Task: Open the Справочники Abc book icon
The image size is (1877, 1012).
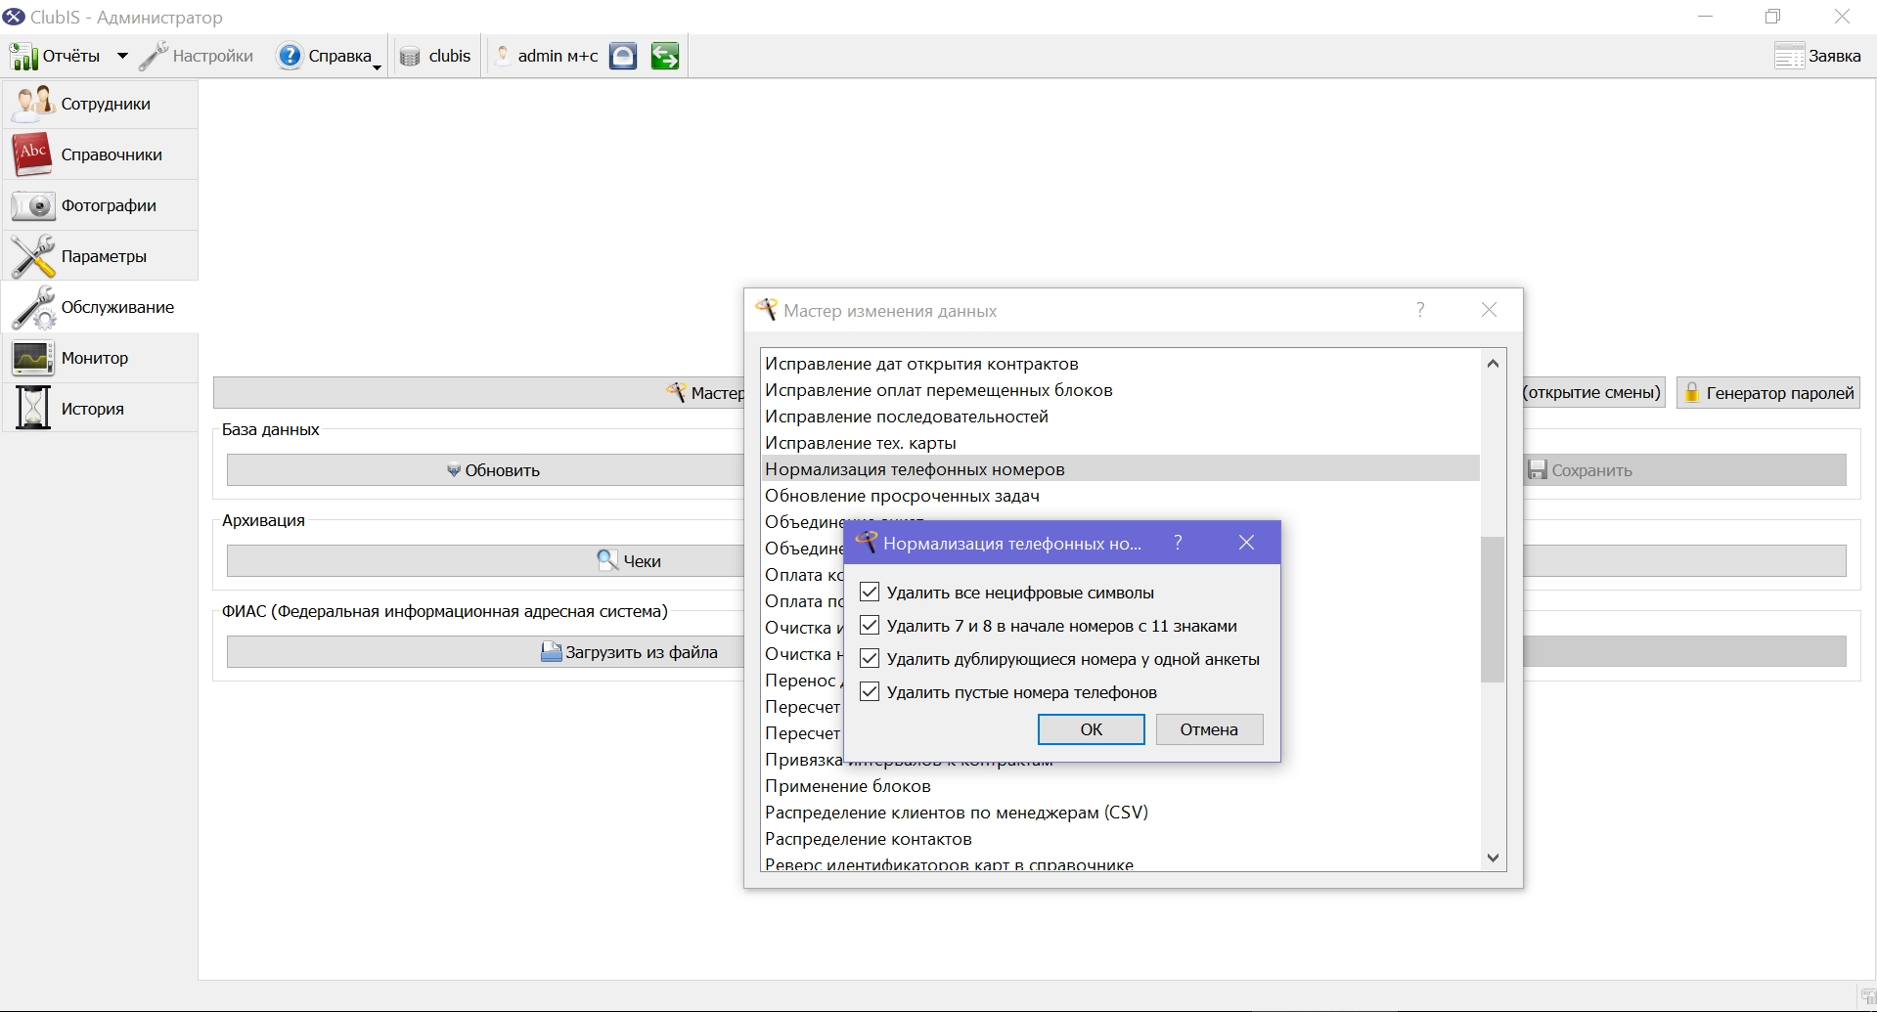Action: (32, 154)
